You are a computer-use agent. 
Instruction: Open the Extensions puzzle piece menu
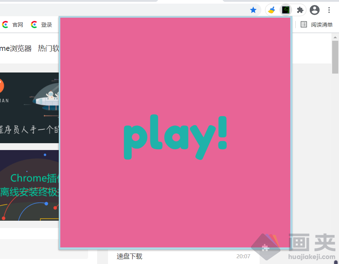(300, 10)
